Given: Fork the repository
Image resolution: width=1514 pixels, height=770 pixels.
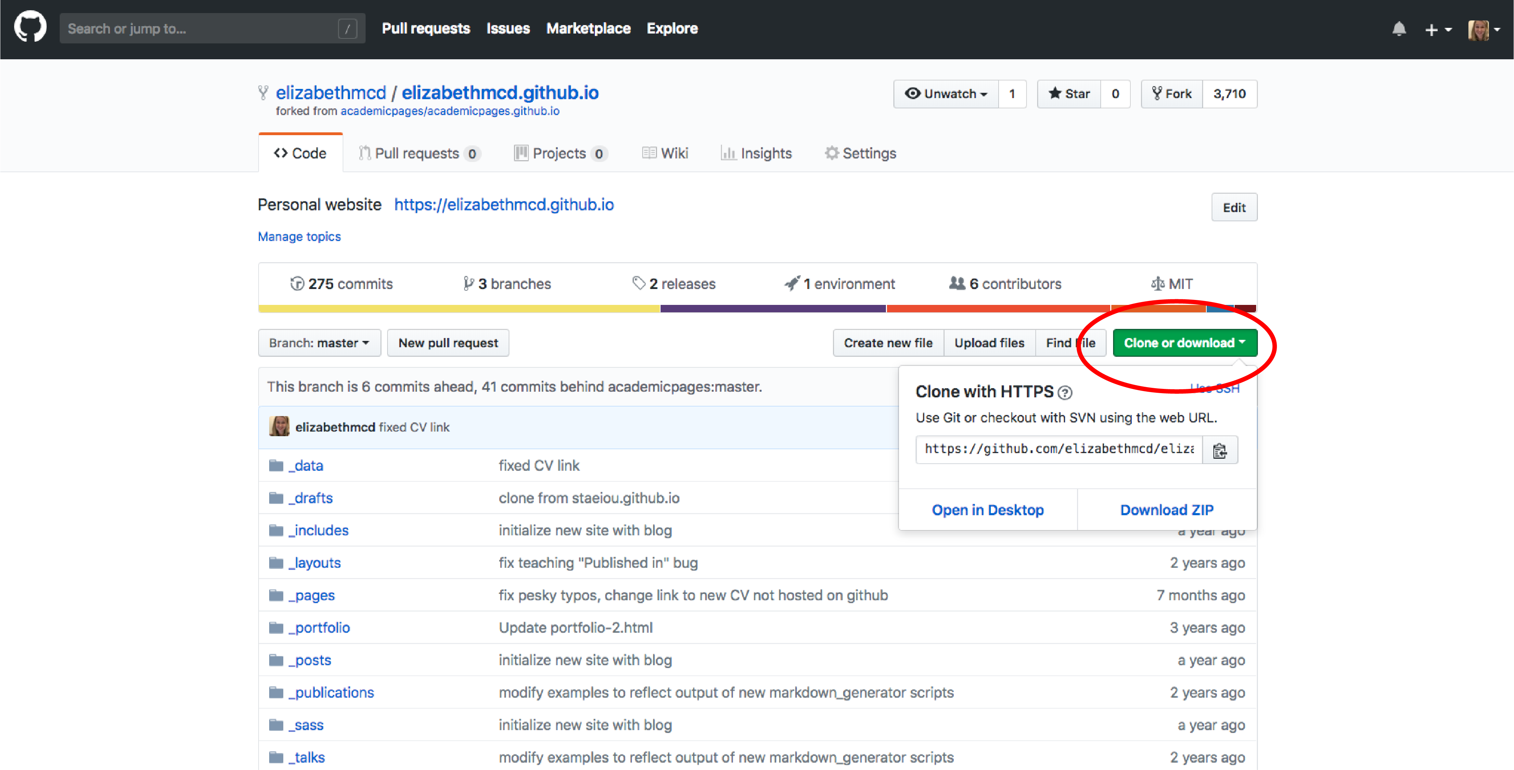Looking at the screenshot, I should coord(1171,94).
